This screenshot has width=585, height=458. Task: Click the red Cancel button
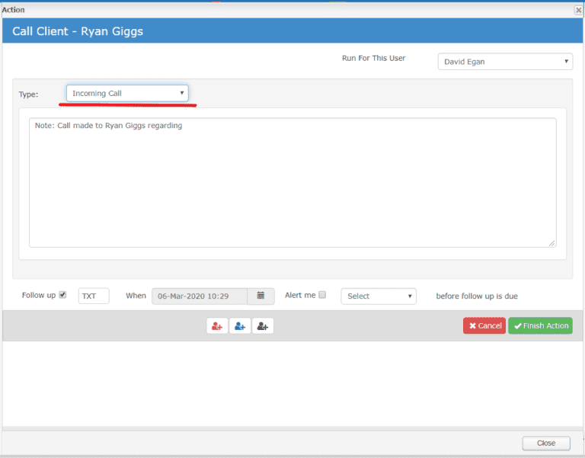point(484,325)
